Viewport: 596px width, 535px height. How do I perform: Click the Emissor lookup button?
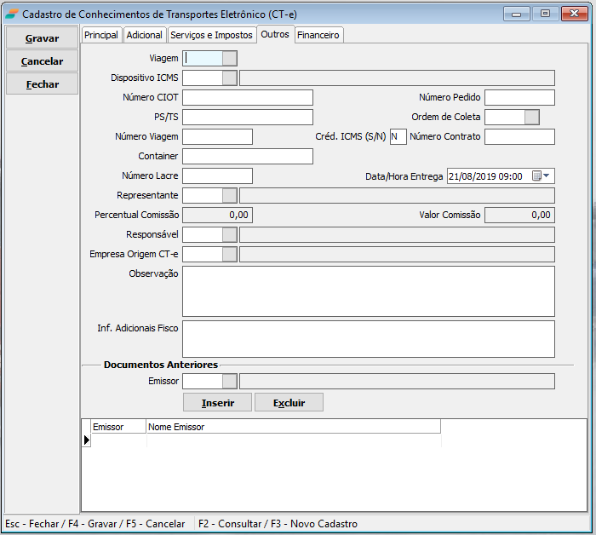(x=229, y=382)
